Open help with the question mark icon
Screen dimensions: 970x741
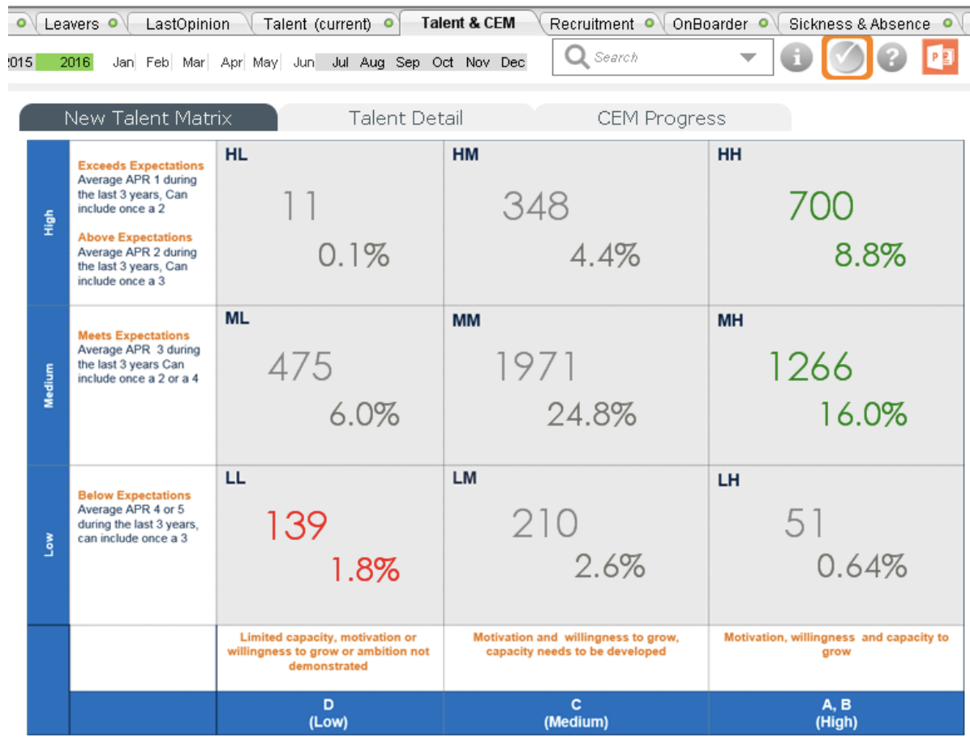click(x=891, y=58)
